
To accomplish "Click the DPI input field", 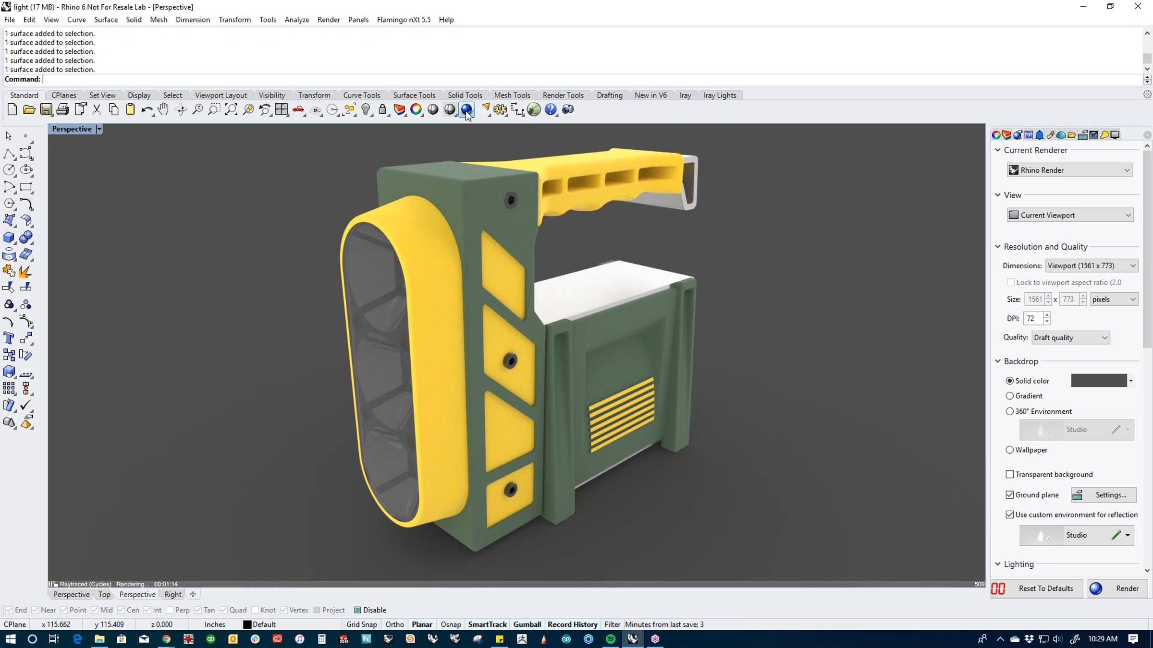I will point(1033,318).
